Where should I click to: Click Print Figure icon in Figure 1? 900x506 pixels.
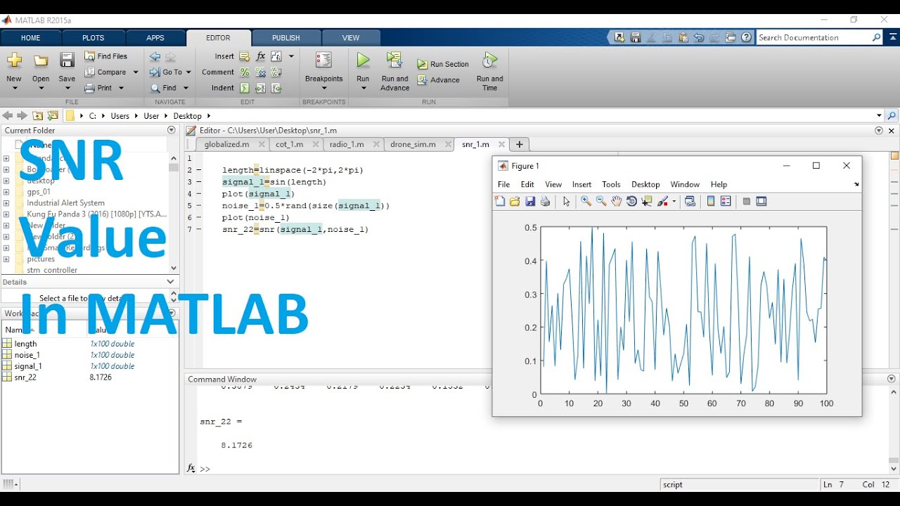545,201
